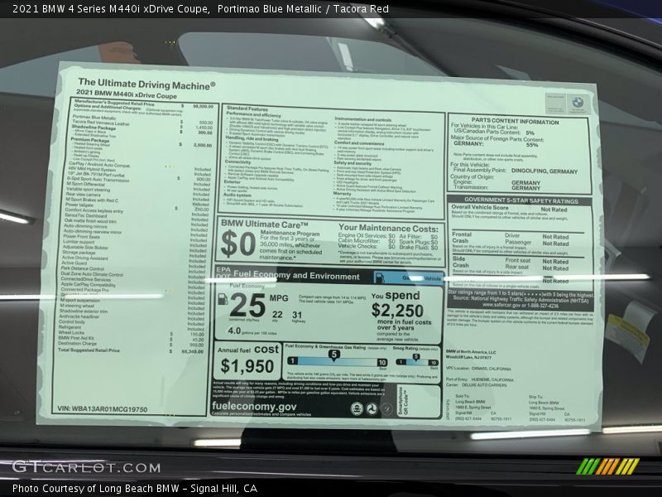Click the fuel pump icon beside 25 MPG

coord(223,299)
